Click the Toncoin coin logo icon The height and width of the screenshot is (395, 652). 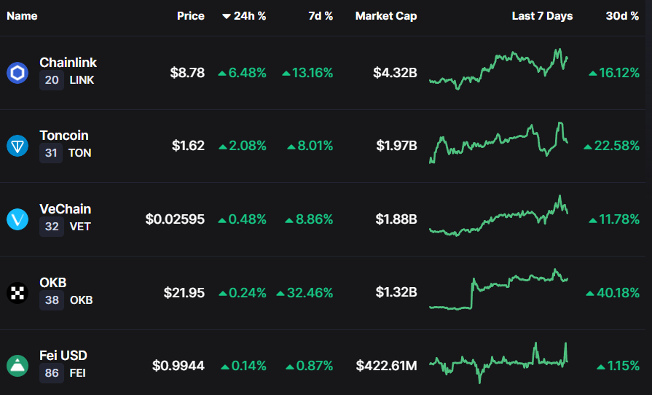pos(17,146)
